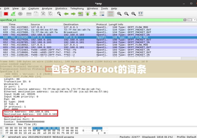
Task: Sort by the Protocol column header
Action: click(102, 25)
